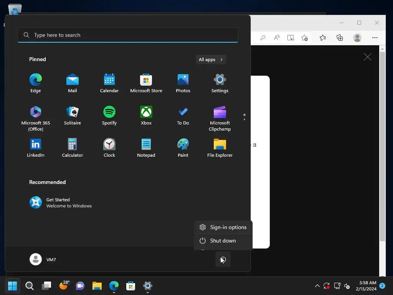Open the Edge profile avatar

click(x=357, y=38)
